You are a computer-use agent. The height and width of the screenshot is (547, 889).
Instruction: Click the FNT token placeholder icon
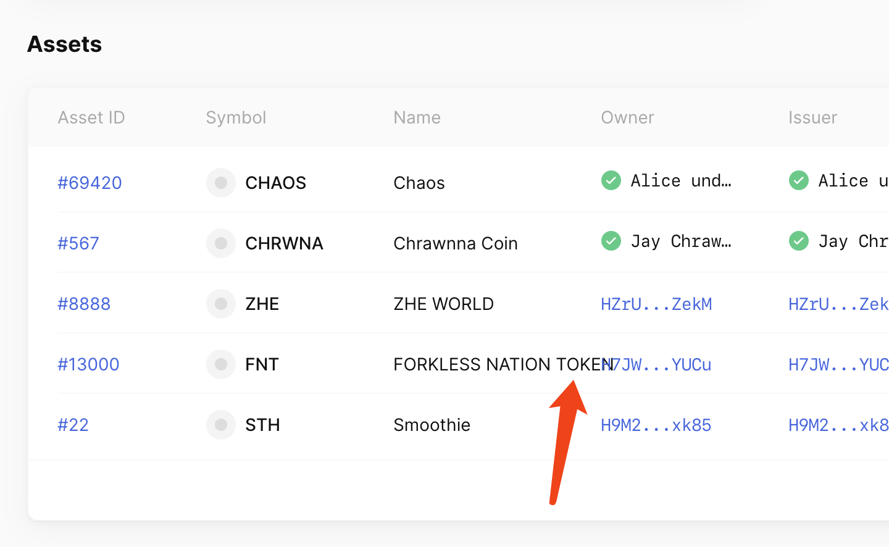pyautogui.click(x=221, y=364)
